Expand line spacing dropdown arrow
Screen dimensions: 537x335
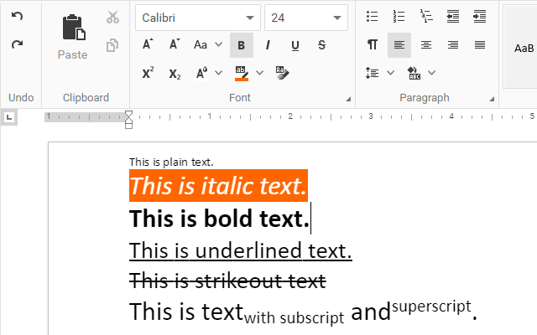coord(390,73)
